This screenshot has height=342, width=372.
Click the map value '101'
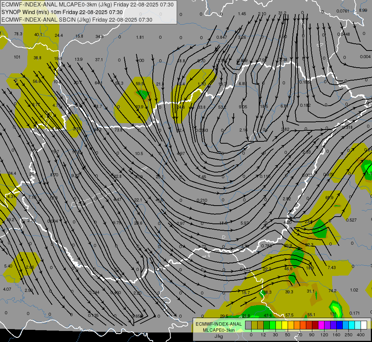coord(17,57)
